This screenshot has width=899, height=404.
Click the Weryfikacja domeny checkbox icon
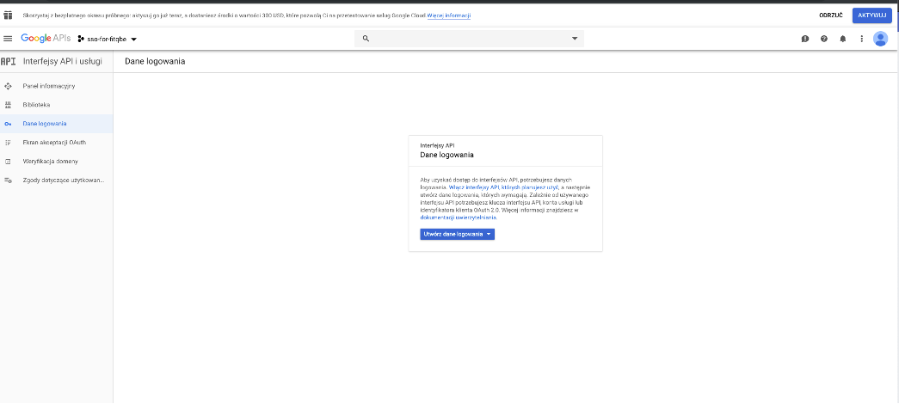pos(8,162)
